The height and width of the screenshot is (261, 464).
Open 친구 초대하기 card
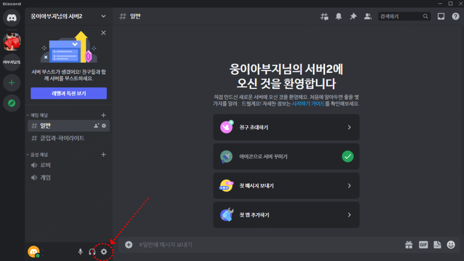tap(286, 127)
